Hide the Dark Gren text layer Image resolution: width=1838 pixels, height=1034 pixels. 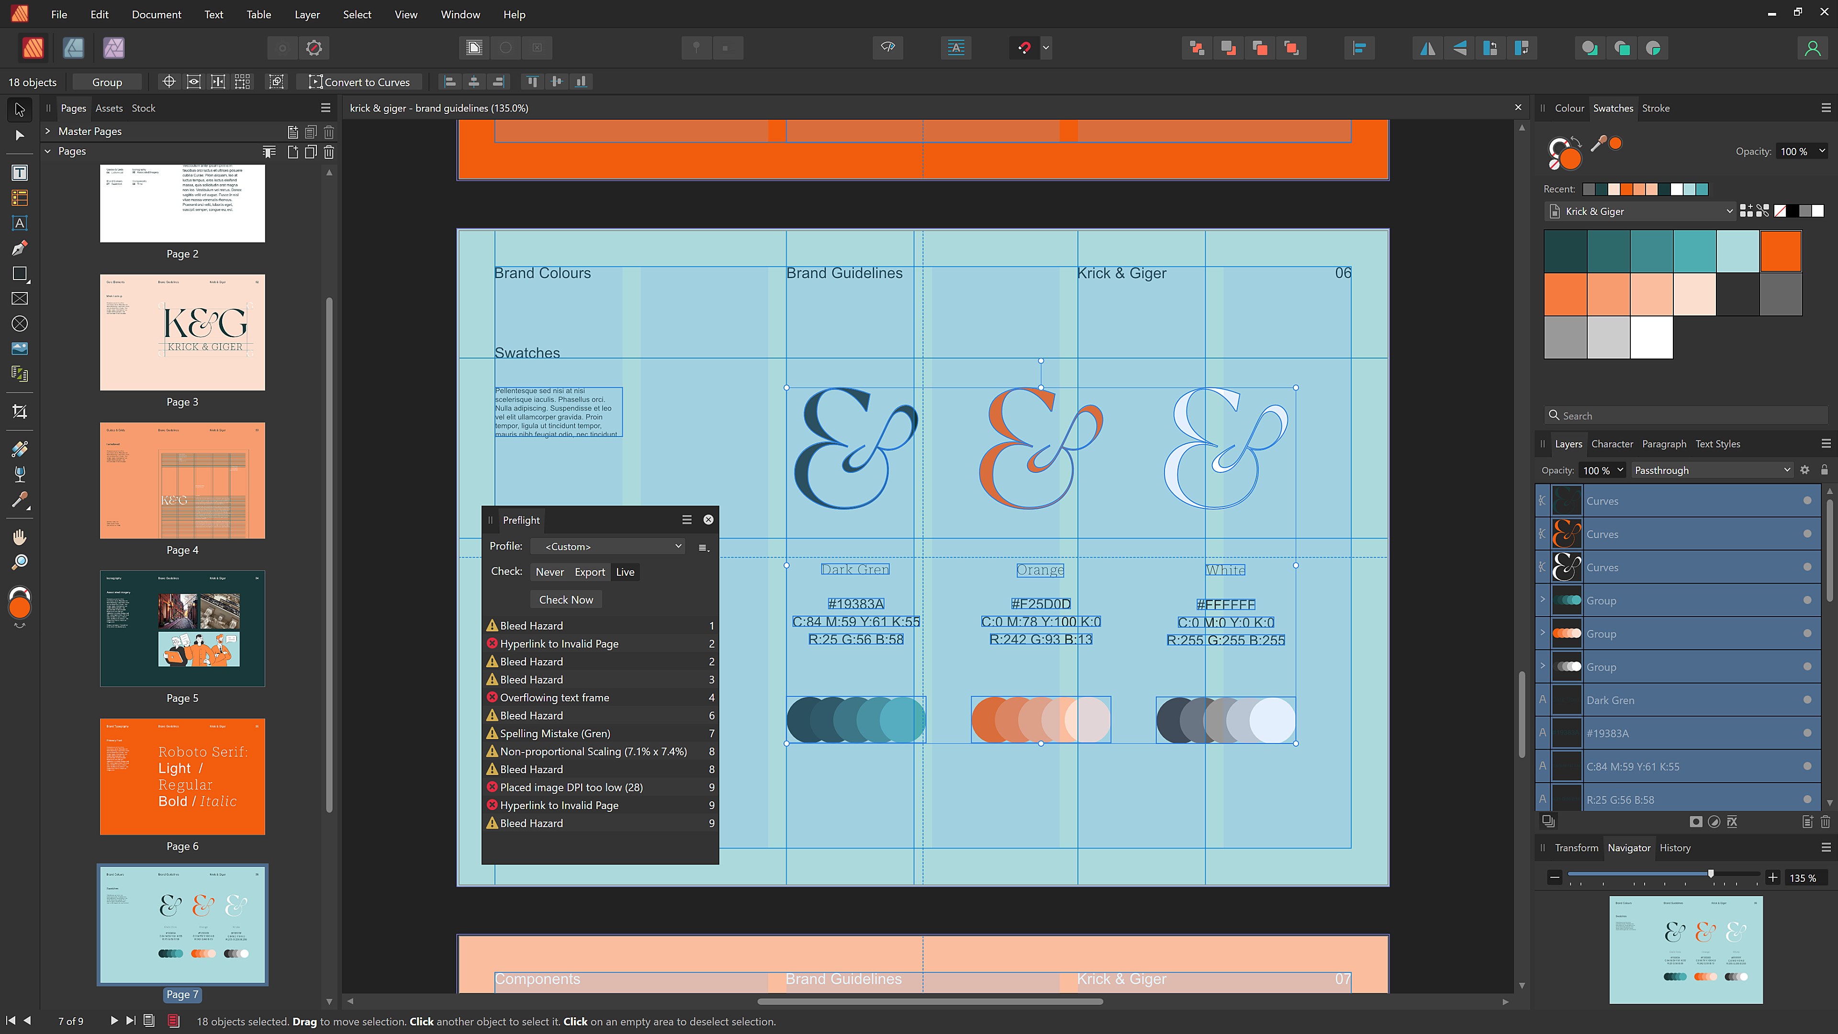(x=1806, y=700)
